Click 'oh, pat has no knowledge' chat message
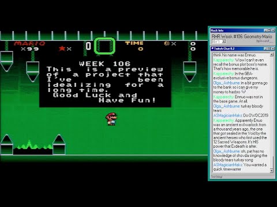The image size is (277, 207). (x=240, y=155)
